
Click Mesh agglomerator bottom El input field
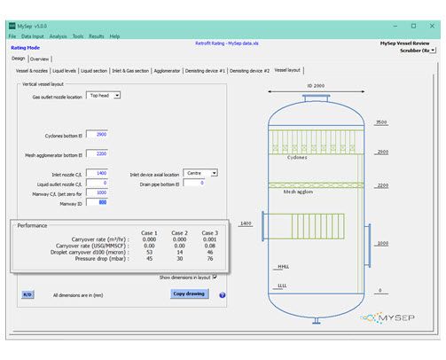tap(97, 153)
